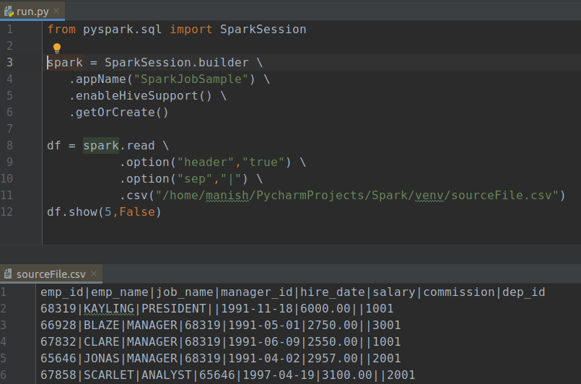
Task: Click '.enableHiveSupport()' on line 5
Action: pos(141,95)
